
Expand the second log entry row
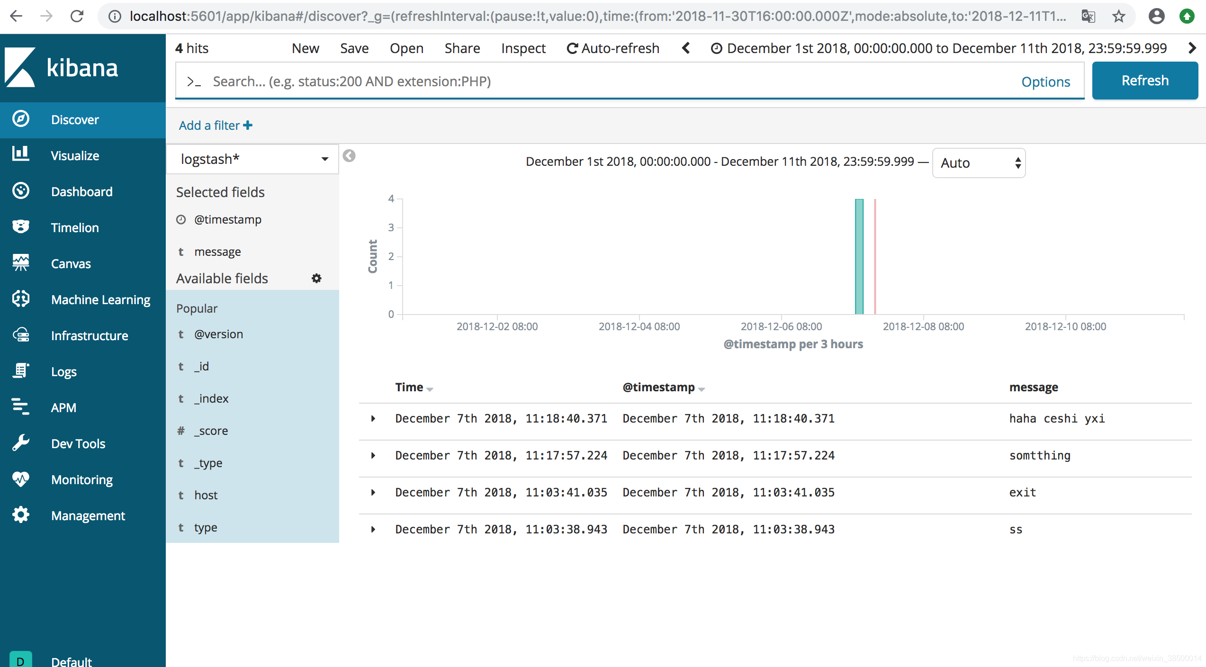click(373, 454)
